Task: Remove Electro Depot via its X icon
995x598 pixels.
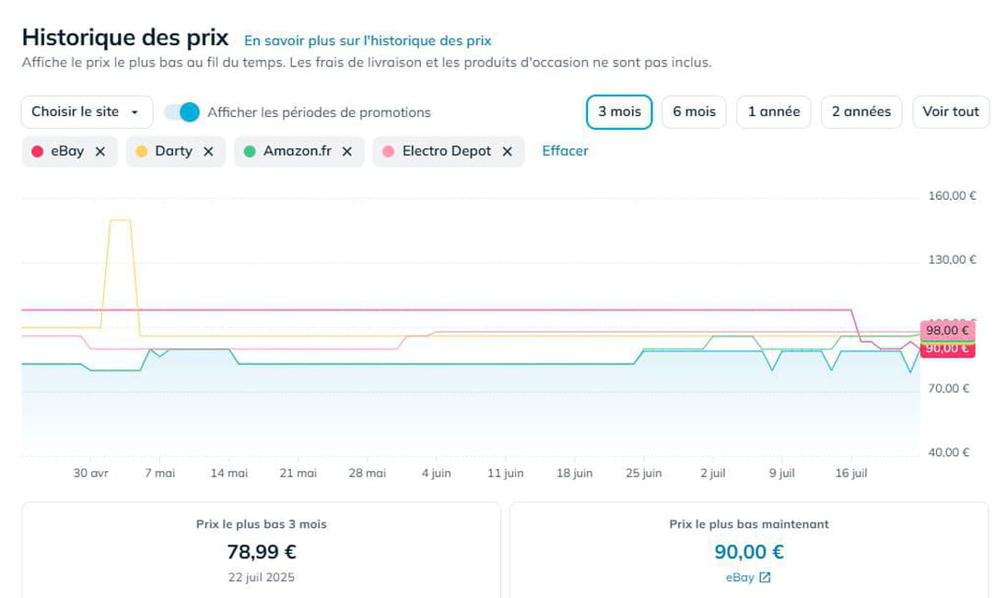Action: pos(507,152)
